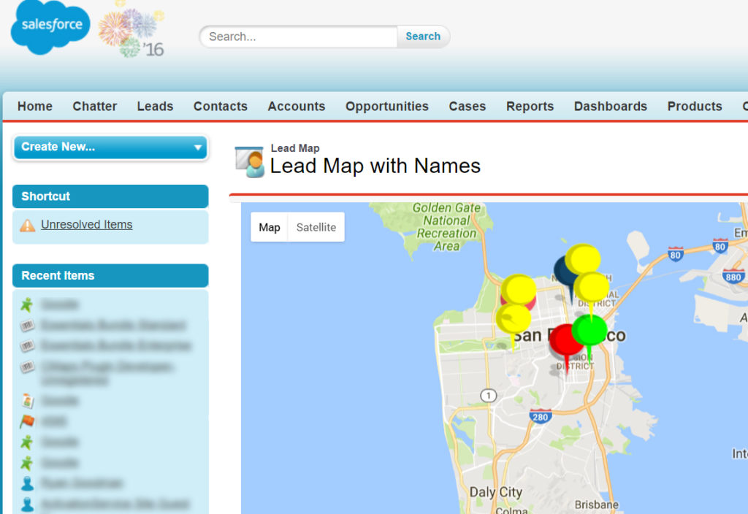Select the Accounts tab
748x514 pixels.
coord(297,107)
